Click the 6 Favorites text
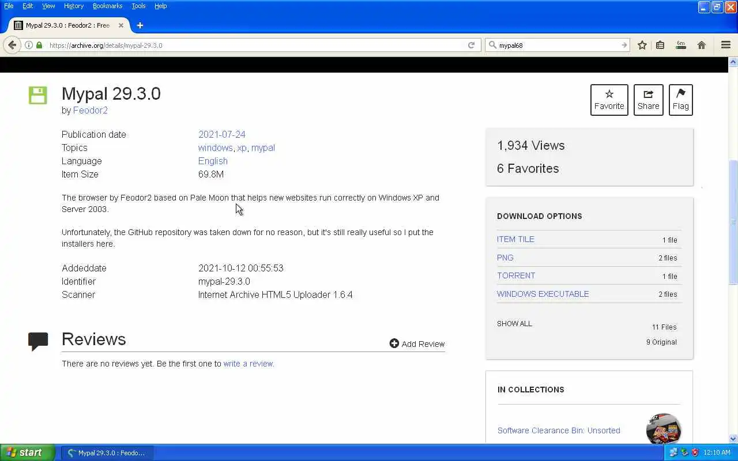The image size is (738, 461). click(x=528, y=168)
